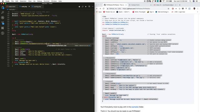This screenshot has height=112, width=200.
Task: Click the Wi-Fi status icon
Action: coord(163,1)
